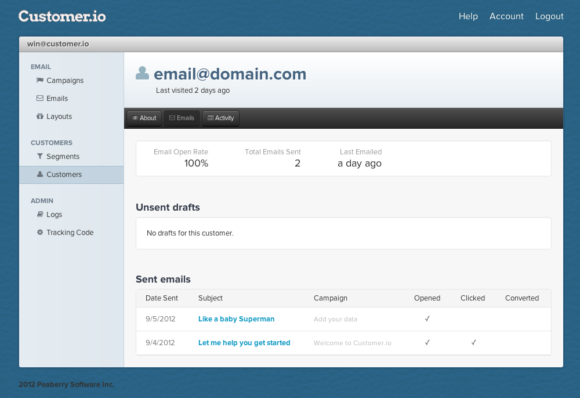Open the Emails tab for this customer
Viewport: 580px width, 398px height.
point(182,118)
